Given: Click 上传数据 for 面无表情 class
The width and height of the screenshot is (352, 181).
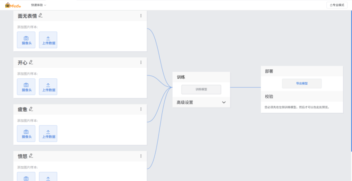Looking at the screenshot, I should [48, 40].
